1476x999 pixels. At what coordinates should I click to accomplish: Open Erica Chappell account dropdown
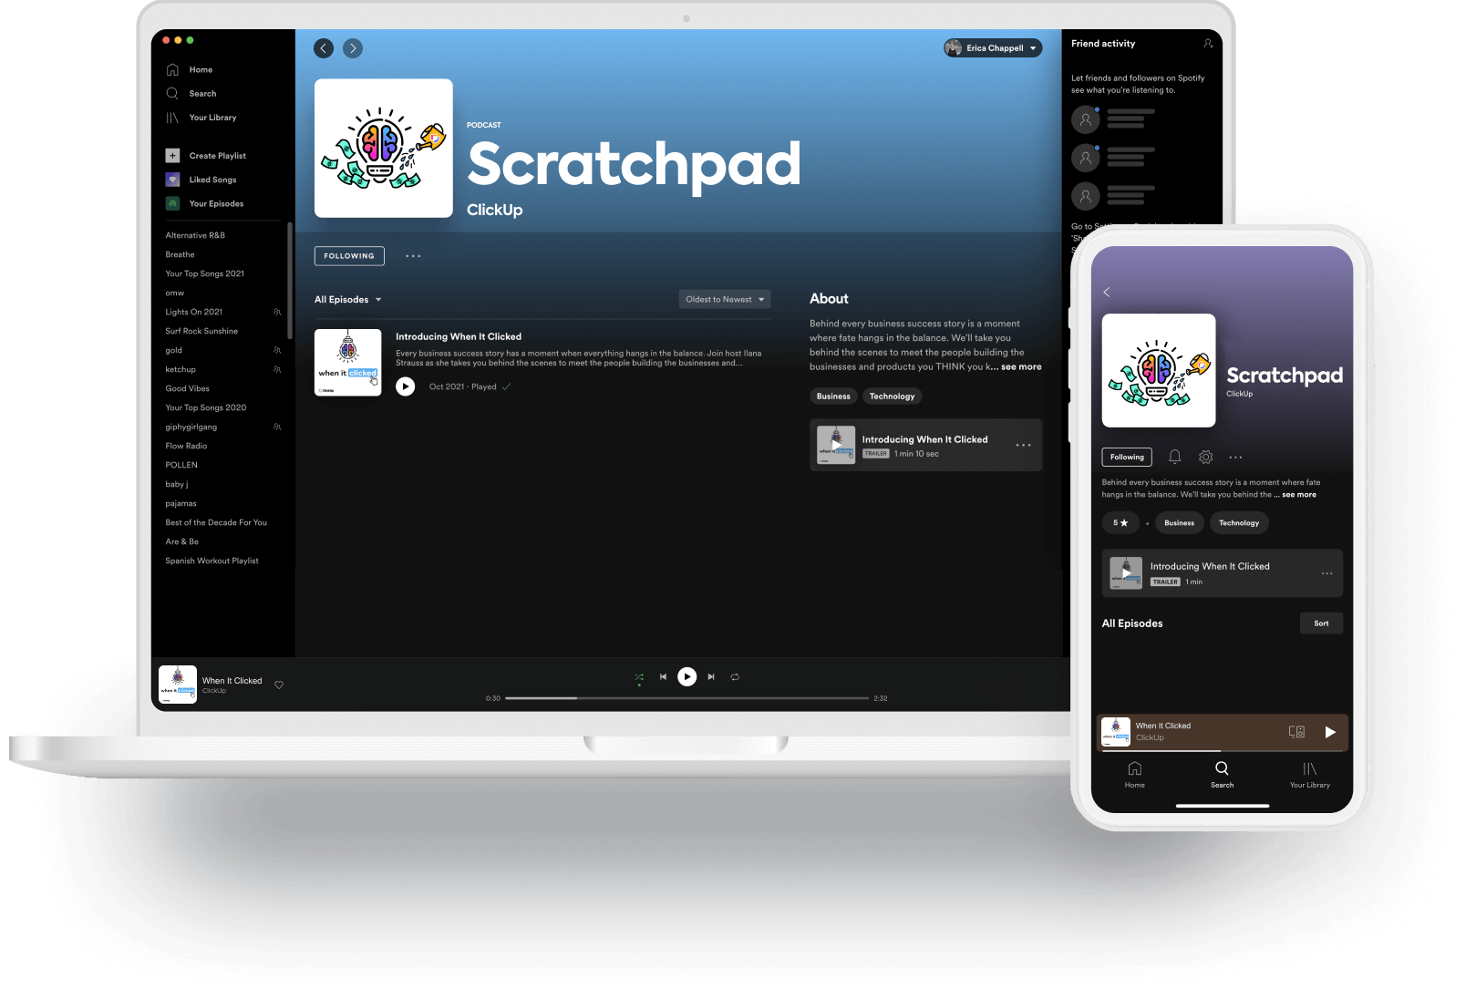993,48
